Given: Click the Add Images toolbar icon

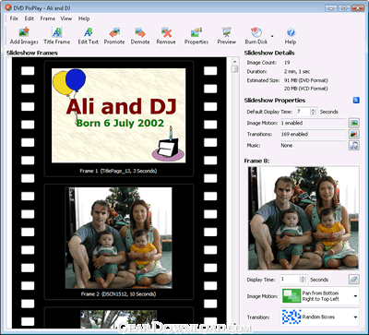Looking at the screenshot, I should coord(24,36).
